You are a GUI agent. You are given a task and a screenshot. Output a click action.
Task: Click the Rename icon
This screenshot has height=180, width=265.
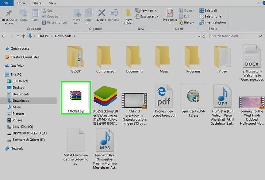[114, 13]
